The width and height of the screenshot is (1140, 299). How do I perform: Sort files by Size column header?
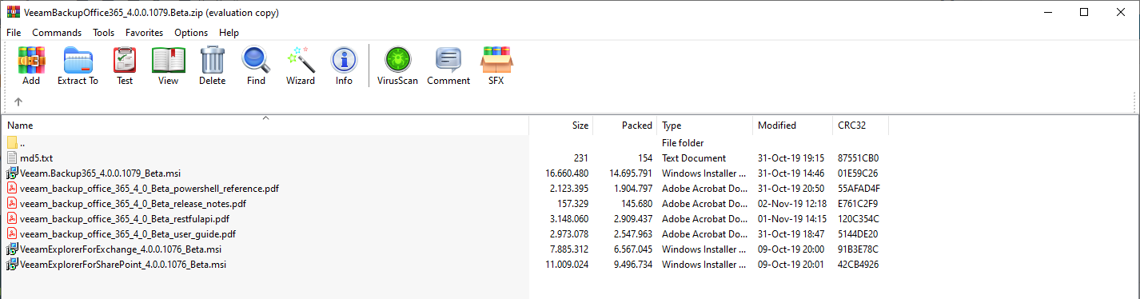click(561, 126)
